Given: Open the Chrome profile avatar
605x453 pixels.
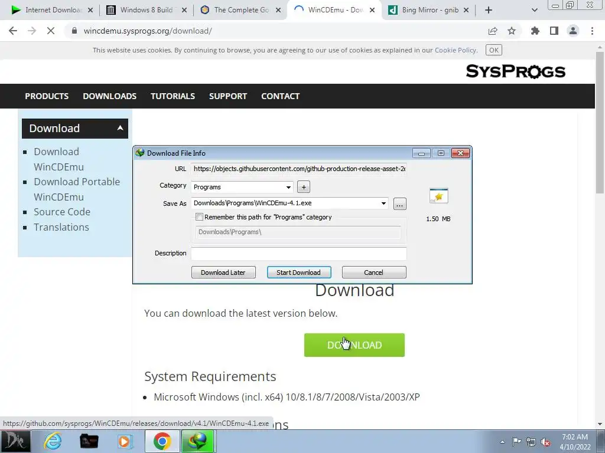Looking at the screenshot, I should tap(573, 31).
